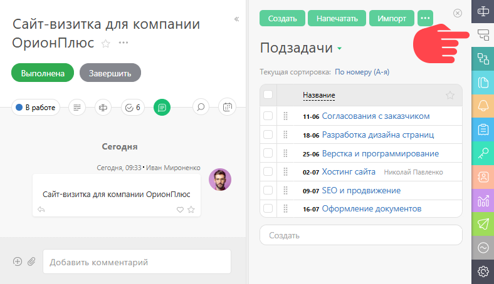The image size is (494, 284).
Task: Click the plus icon near comment field
Action: (18, 261)
